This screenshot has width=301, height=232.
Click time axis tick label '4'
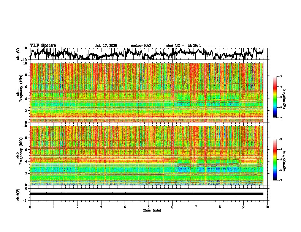tap(125, 207)
